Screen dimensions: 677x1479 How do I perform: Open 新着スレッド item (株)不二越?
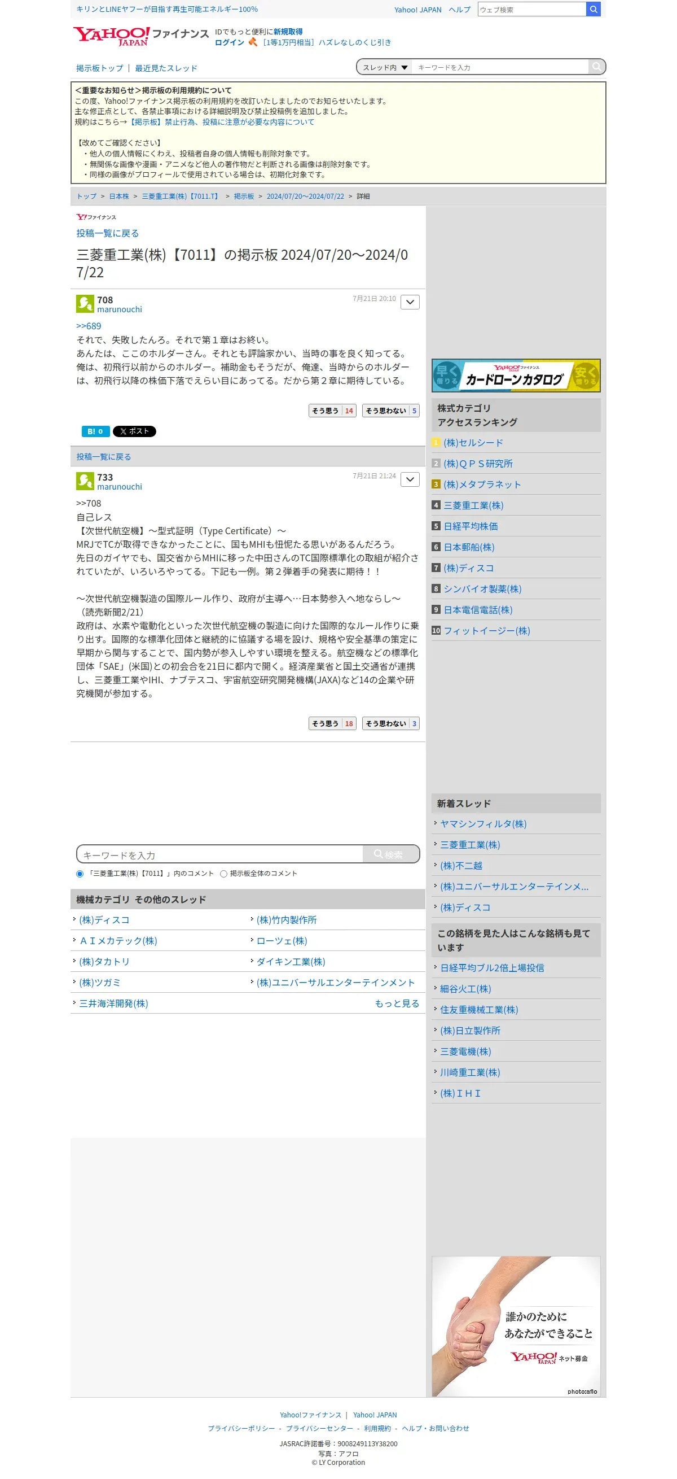pos(461,866)
